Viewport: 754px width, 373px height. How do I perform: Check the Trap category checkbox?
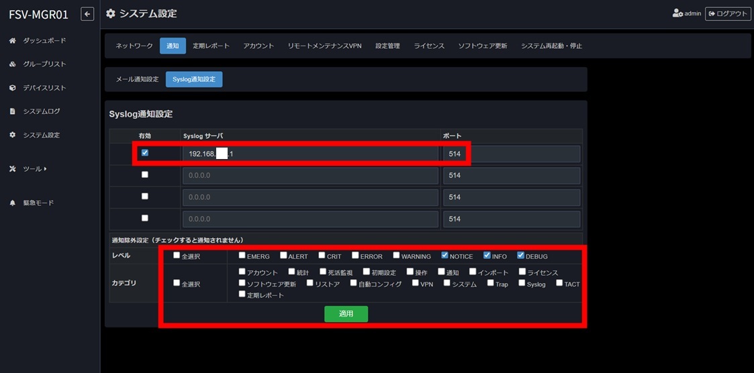[x=491, y=283]
